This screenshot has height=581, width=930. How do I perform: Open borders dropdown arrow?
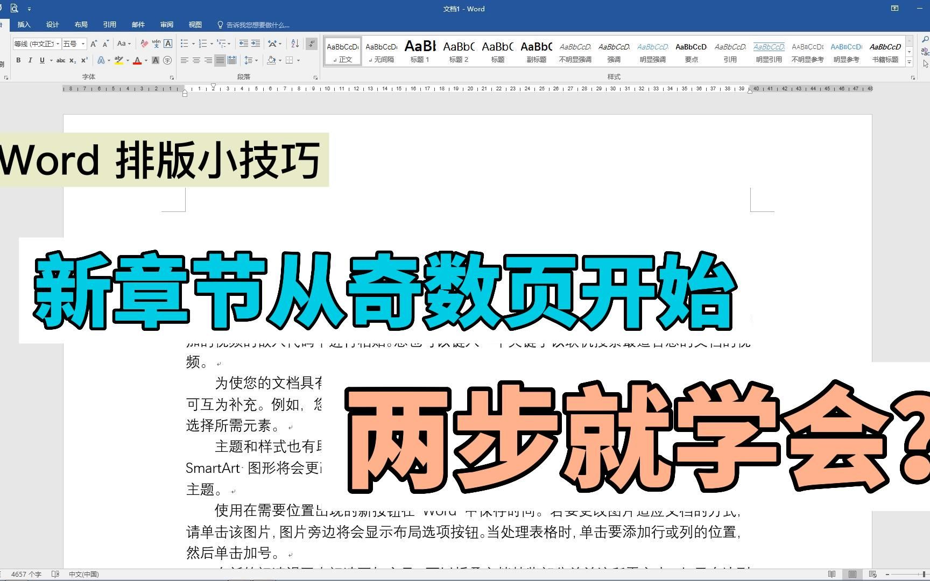point(298,60)
